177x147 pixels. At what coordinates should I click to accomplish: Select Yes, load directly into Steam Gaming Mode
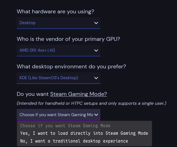click(x=84, y=133)
